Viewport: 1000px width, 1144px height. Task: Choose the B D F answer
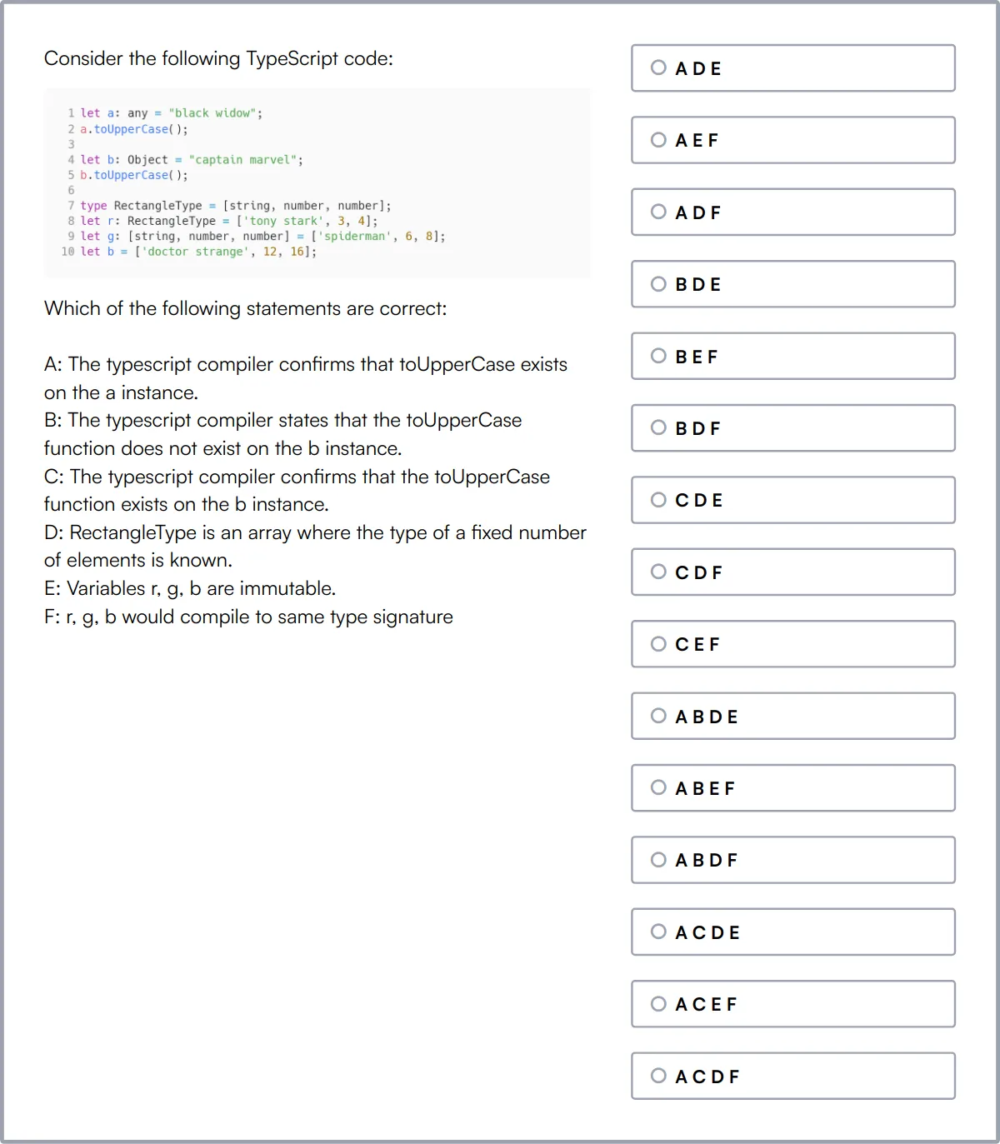[x=792, y=428]
